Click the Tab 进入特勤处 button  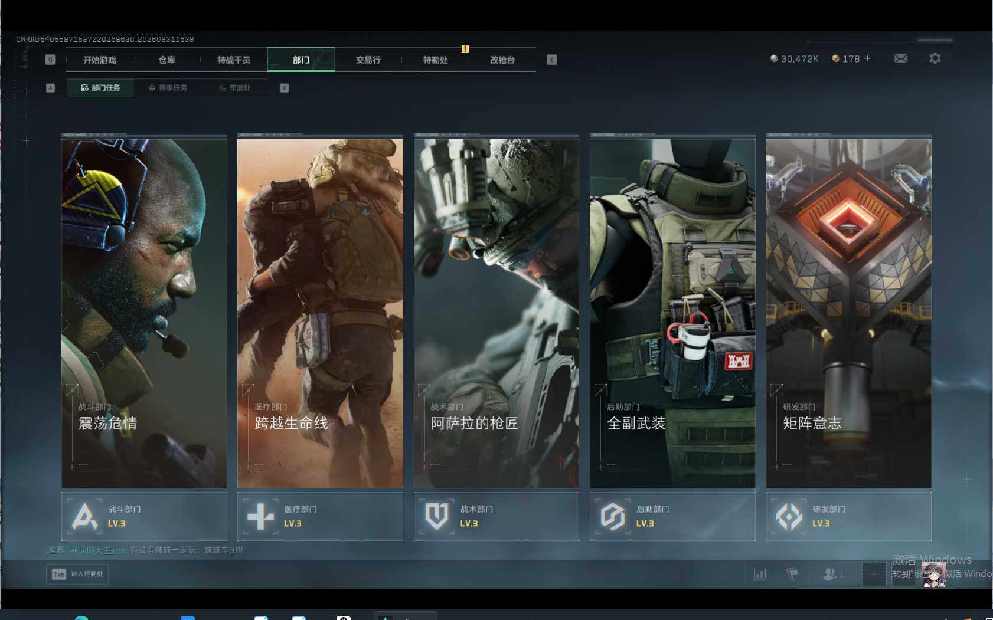click(x=77, y=574)
